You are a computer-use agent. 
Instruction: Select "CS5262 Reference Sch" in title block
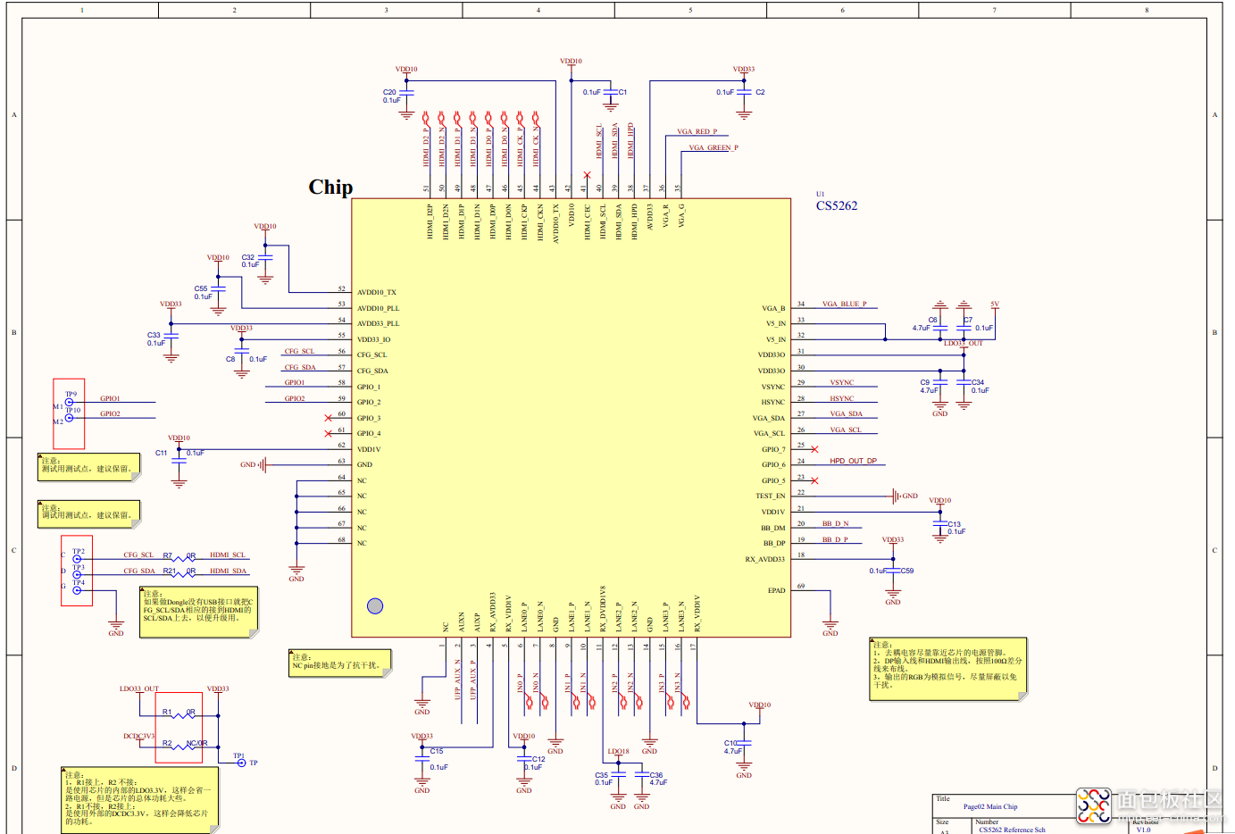1012,830
